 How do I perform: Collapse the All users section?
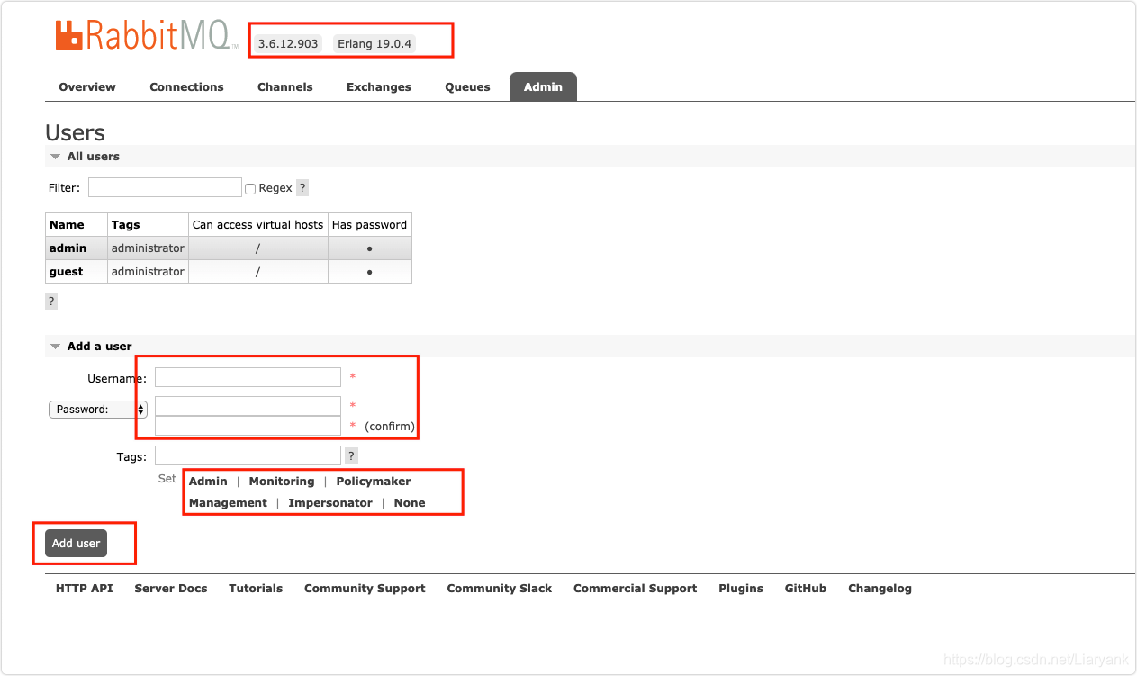point(93,156)
